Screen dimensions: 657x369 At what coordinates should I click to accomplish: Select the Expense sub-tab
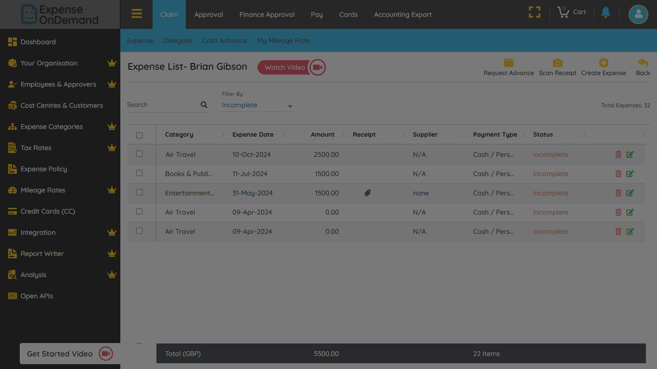(x=140, y=40)
